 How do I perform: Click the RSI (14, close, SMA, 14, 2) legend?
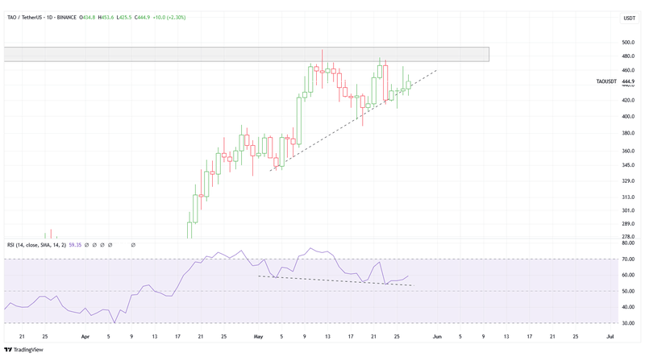pyautogui.click(x=36, y=245)
